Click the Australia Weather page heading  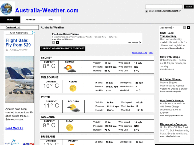(x=53, y=27)
